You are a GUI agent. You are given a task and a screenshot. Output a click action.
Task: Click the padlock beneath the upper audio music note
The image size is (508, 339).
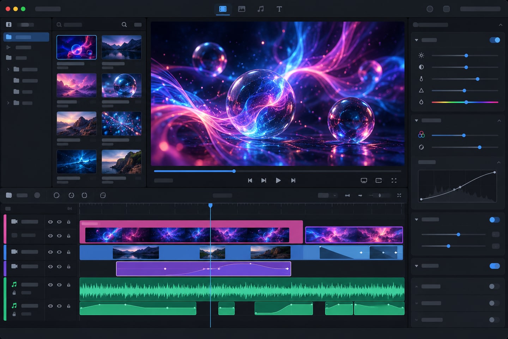click(14, 293)
